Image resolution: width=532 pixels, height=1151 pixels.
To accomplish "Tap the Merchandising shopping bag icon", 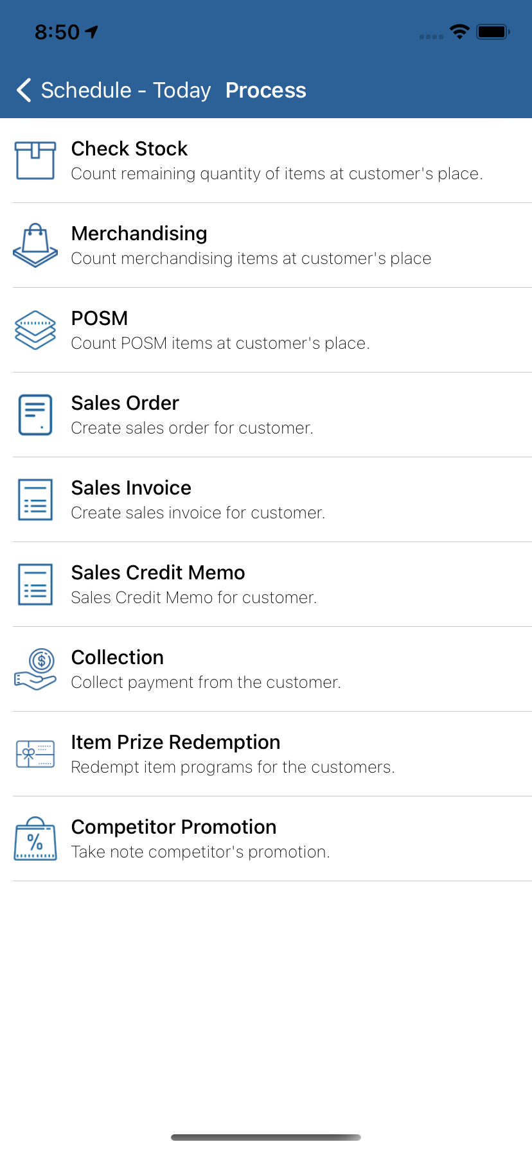I will pyautogui.click(x=35, y=245).
